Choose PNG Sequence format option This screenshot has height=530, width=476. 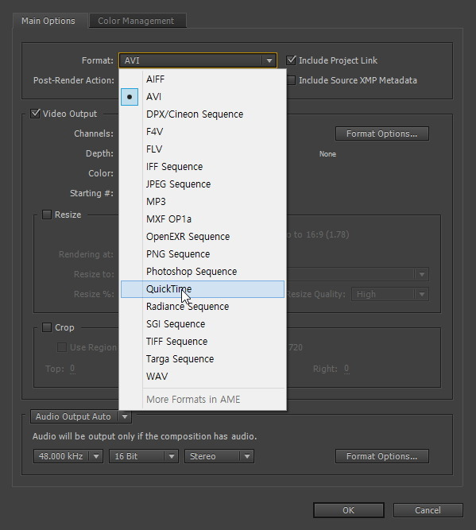203,254
